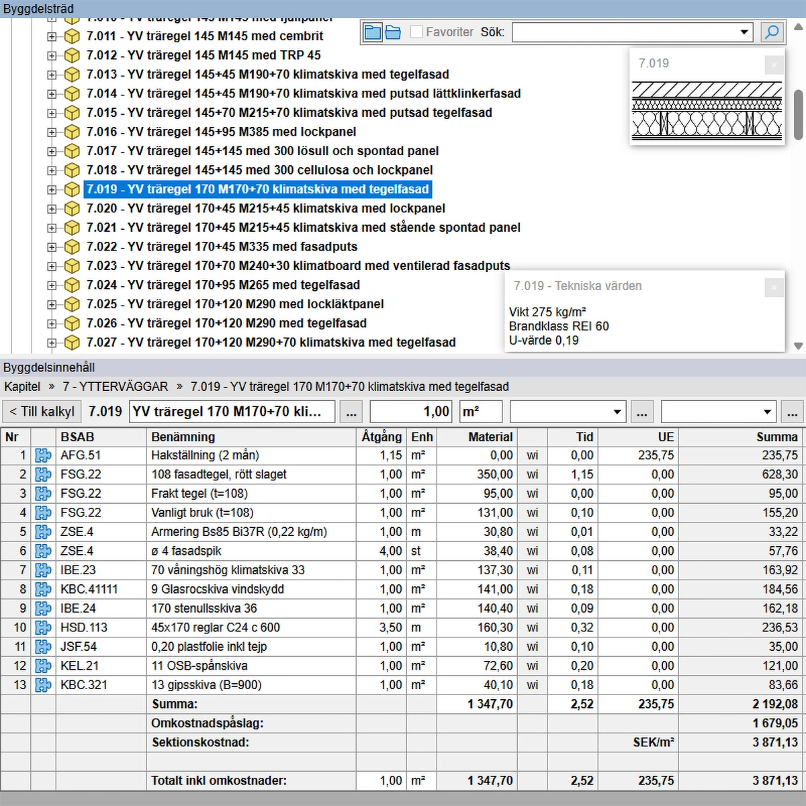Click the closed folder icon in search toolbar
This screenshot has height=806, width=806.
372,32
